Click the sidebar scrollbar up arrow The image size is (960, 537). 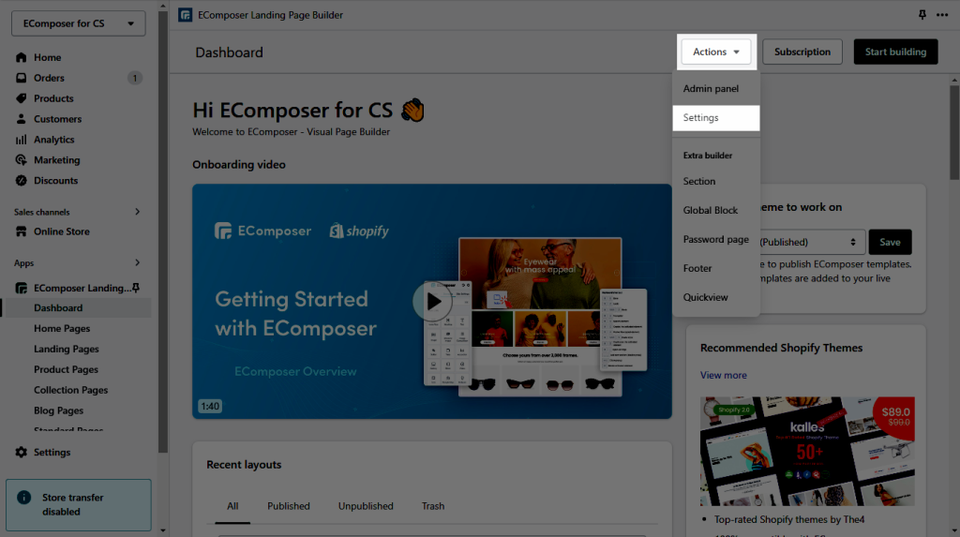point(163,7)
